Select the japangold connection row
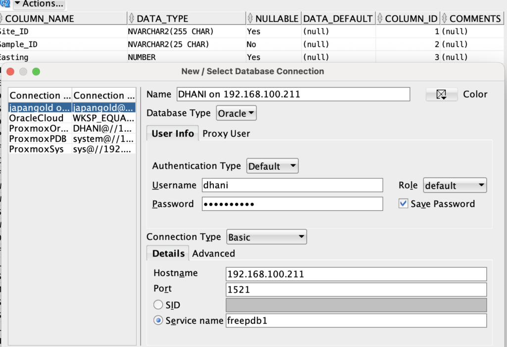The image size is (507, 347). (x=72, y=107)
